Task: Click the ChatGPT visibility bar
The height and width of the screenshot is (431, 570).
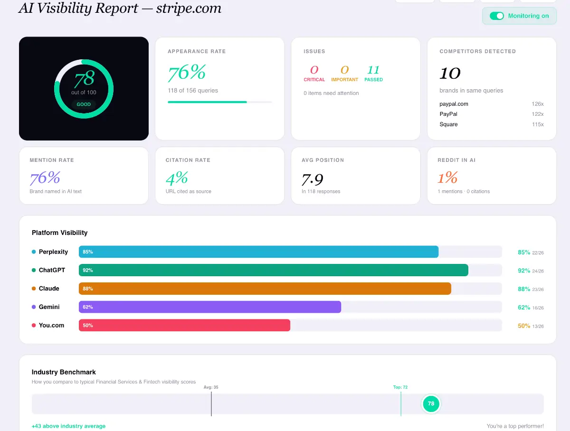Action: 274,270
